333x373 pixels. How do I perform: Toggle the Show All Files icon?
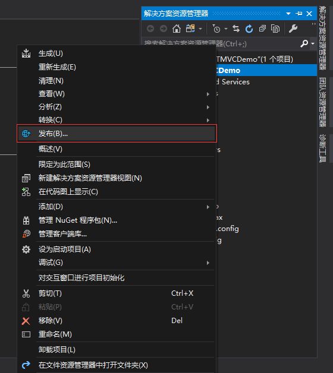[x=275, y=29]
